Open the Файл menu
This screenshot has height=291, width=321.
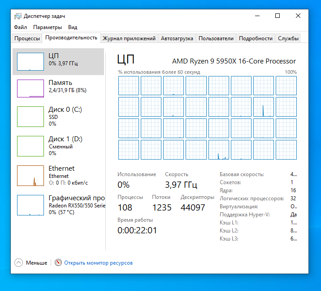pos(20,27)
